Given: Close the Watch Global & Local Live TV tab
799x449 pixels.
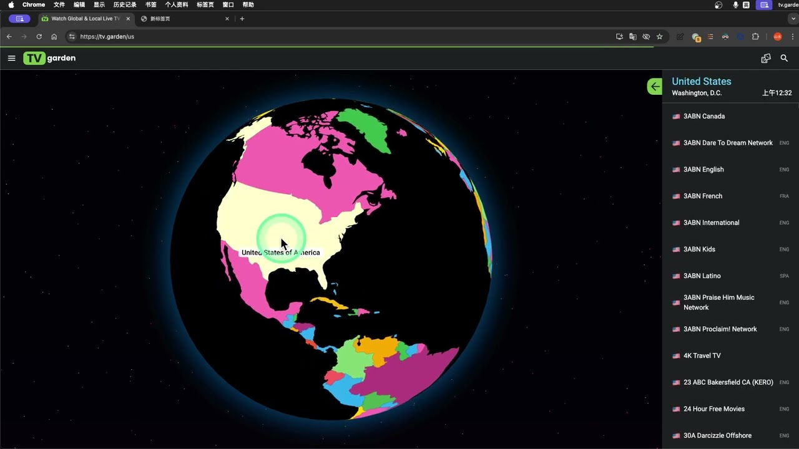Looking at the screenshot, I should coord(128,19).
